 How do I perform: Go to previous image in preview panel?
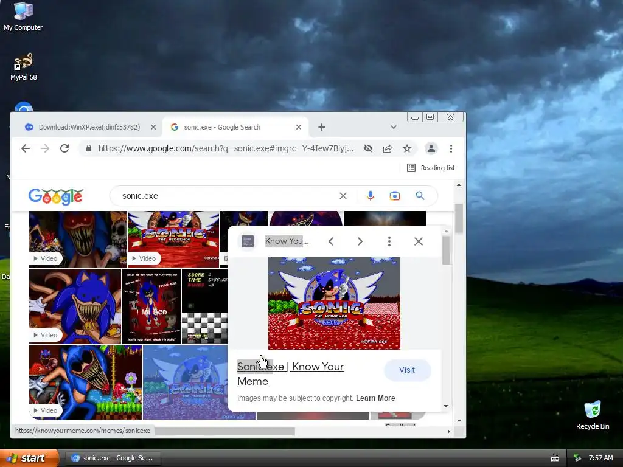click(331, 241)
